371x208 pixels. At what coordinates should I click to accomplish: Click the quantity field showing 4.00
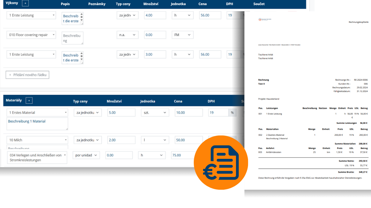pyautogui.click(x=155, y=15)
